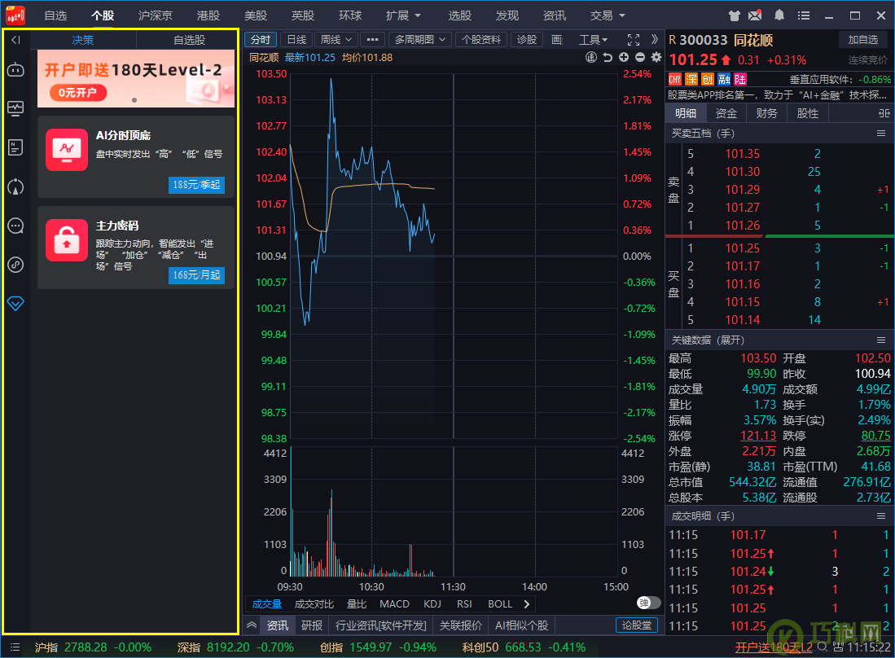
Task: Click 168元/月起 price button
Action: [196, 275]
